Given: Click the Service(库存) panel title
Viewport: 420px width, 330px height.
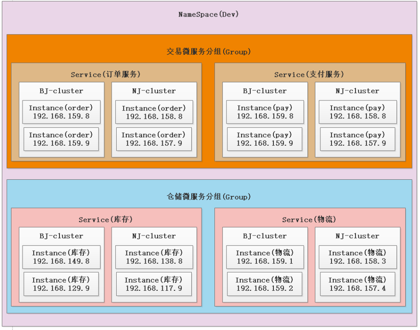Looking at the screenshot, I should coord(106,220).
